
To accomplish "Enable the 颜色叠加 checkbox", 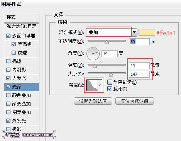I will coord(8,95).
